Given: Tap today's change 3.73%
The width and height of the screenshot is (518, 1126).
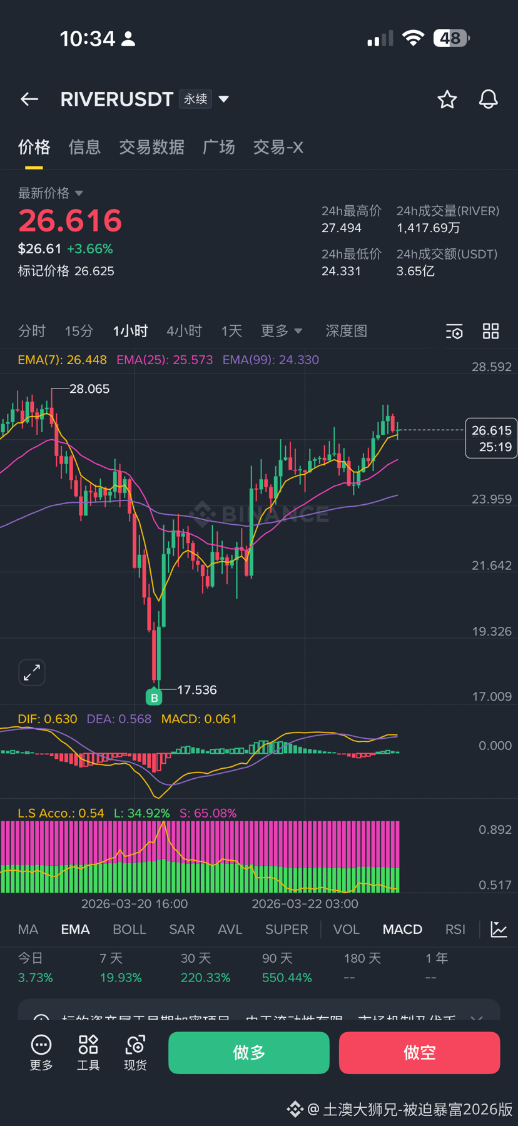Looking at the screenshot, I should [x=35, y=978].
